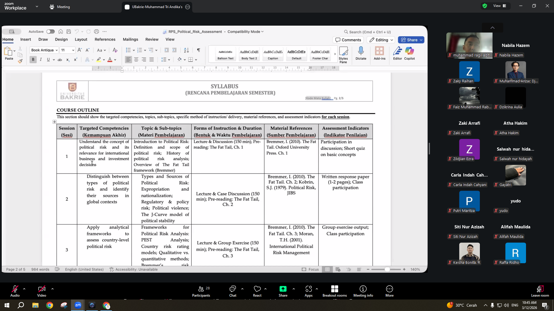Click the Decrease Indent icon
This screenshot has width=554, height=311.
(166, 50)
